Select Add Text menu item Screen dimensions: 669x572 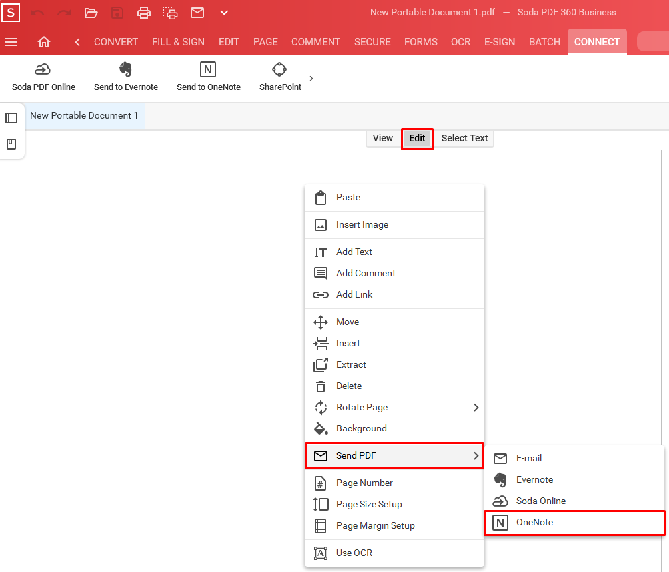(394, 252)
